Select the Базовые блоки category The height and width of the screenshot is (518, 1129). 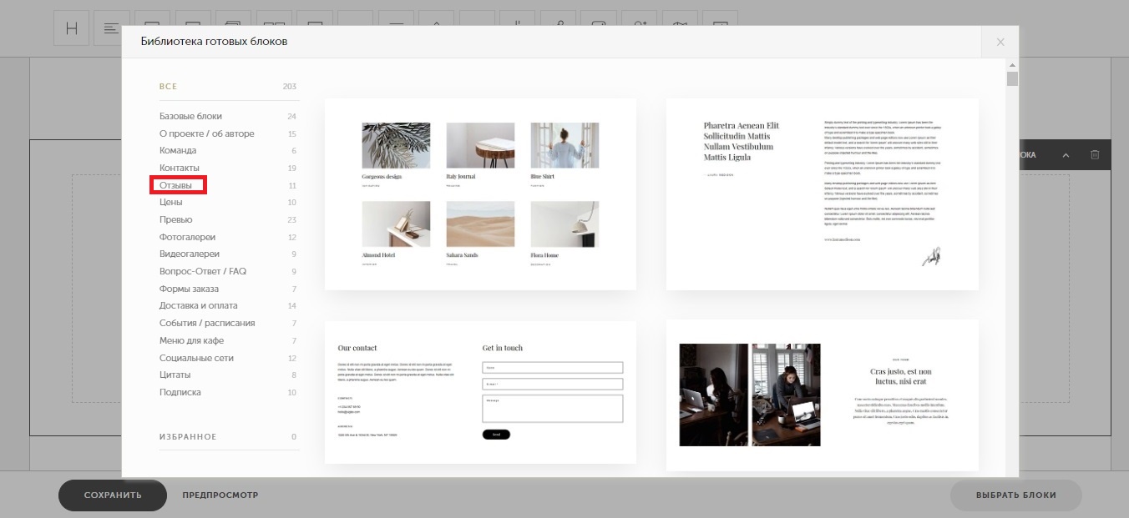190,116
